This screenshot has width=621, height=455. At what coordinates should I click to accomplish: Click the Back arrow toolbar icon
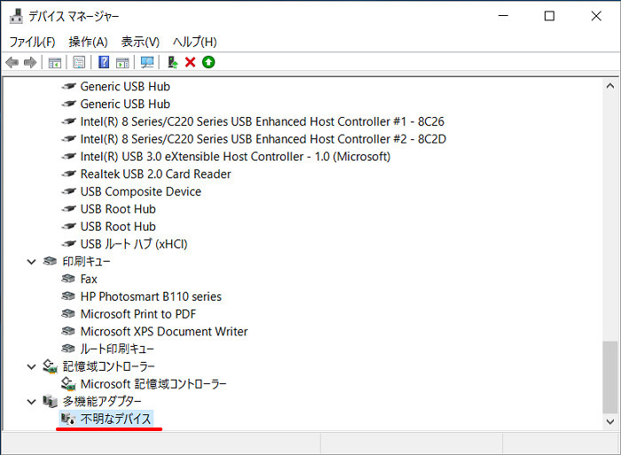point(12,62)
